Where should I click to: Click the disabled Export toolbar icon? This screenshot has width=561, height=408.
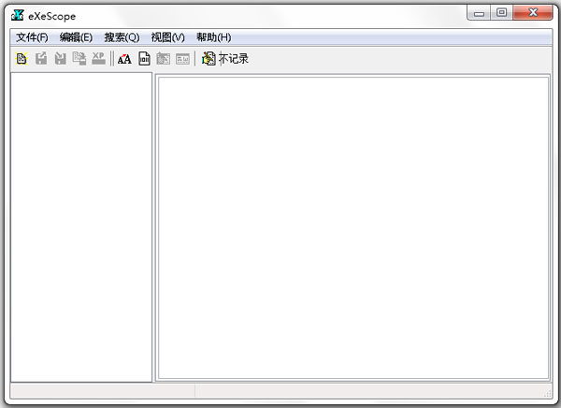(x=41, y=58)
